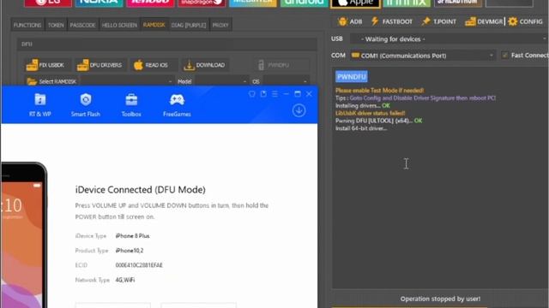This screenshot has width=549, height=308.
Task: Click 'Please enable Test Mode if needed!' line
Action: pos(379,91)
